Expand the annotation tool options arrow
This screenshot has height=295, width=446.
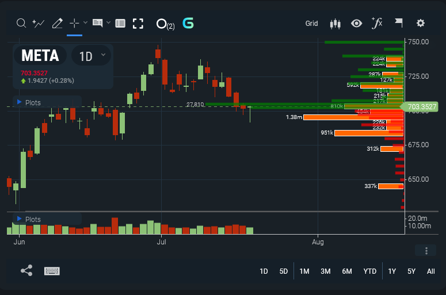[x=108, y=22]
